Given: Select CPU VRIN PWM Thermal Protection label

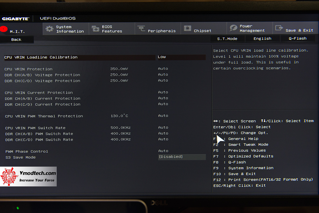Looking at the screenshot, I should click(x=44, y=116).
